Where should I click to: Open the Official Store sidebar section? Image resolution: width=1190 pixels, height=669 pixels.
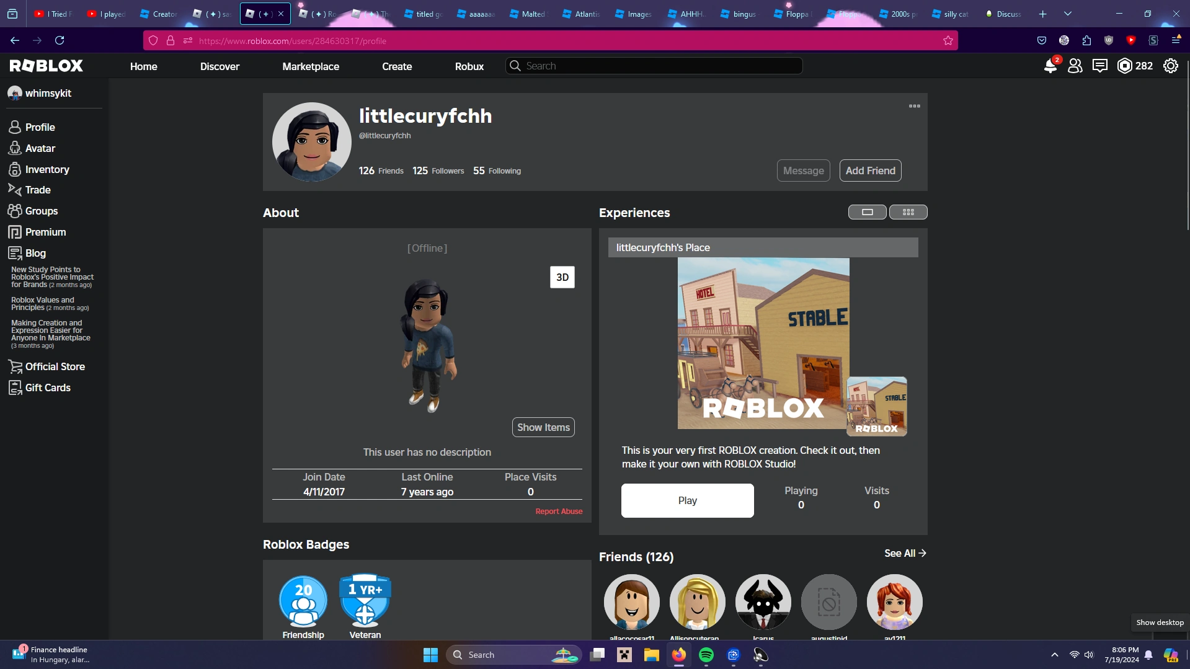click(55, 366)
